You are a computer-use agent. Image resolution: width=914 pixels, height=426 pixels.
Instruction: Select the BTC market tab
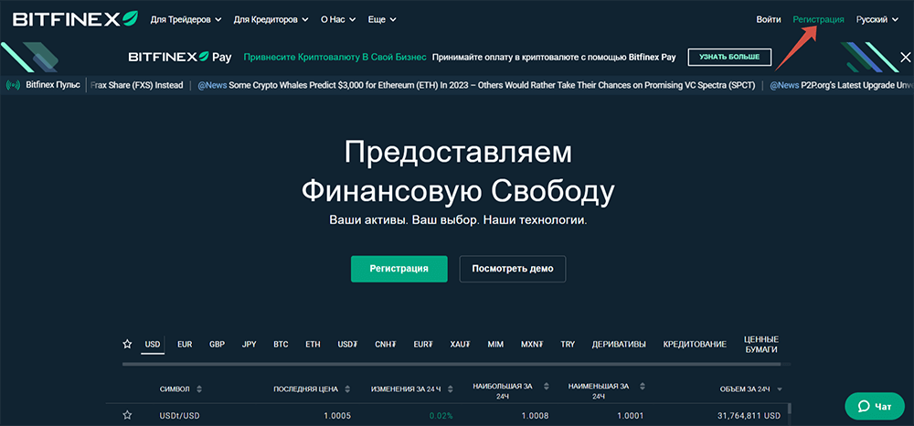coord(281,345)
